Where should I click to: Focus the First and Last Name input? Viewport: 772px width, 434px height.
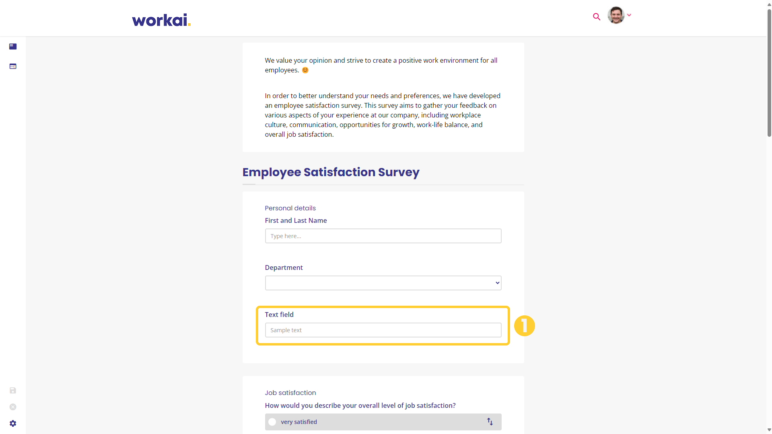pyautogui.click(x=383, y=236)
